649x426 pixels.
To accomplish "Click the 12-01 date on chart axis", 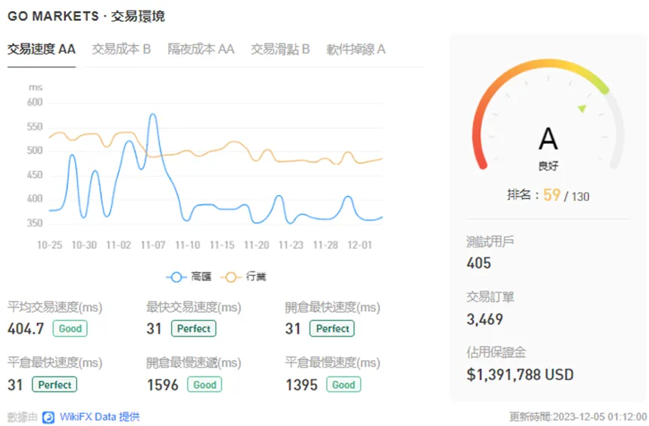I will point(360,245).
